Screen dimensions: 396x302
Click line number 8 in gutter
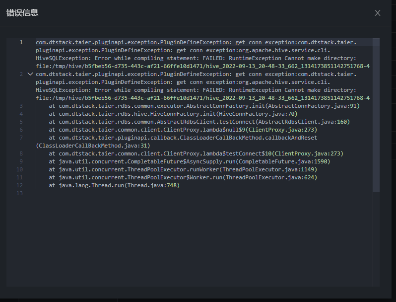pos(21,153)
